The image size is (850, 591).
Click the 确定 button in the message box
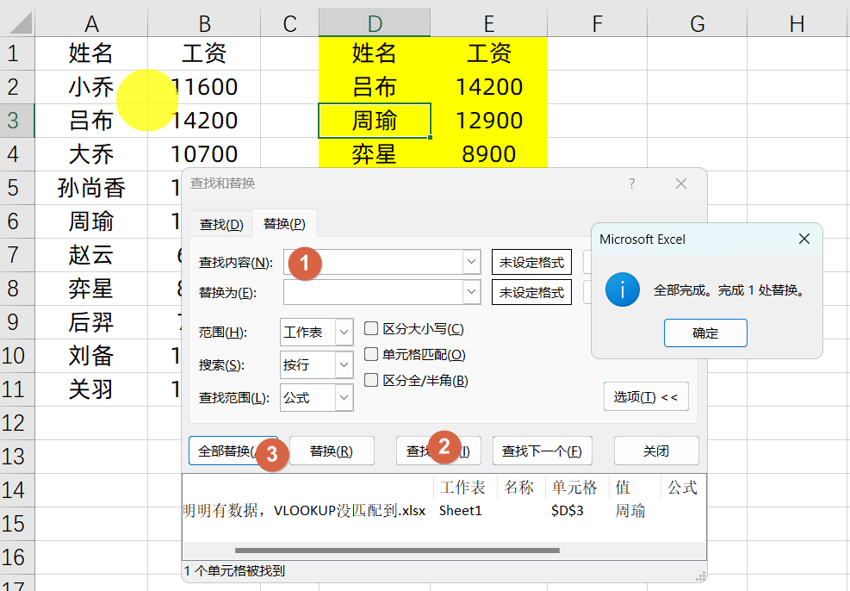(705, 333)
